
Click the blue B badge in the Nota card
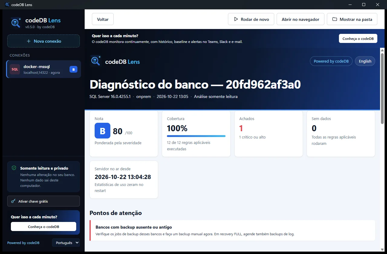tap(102, 131)
